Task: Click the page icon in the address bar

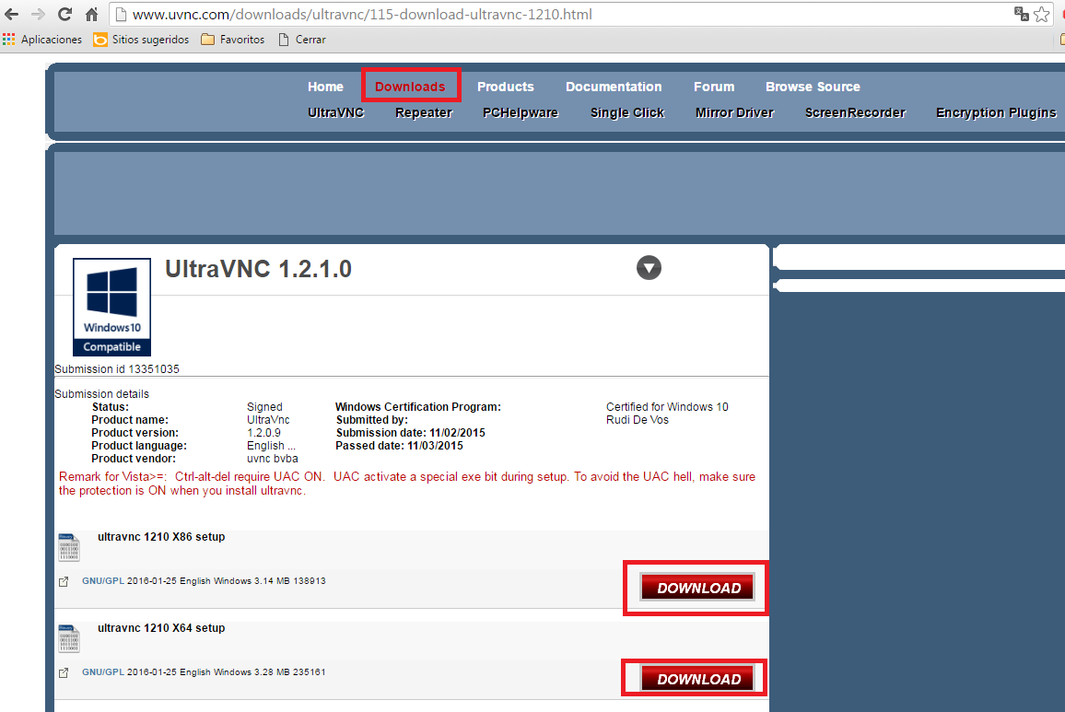Action: (x=119, y=14)
